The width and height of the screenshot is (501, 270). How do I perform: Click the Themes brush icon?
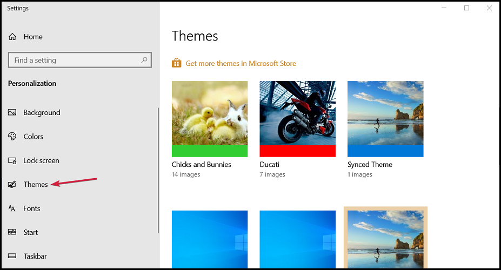tap(12, 185)
